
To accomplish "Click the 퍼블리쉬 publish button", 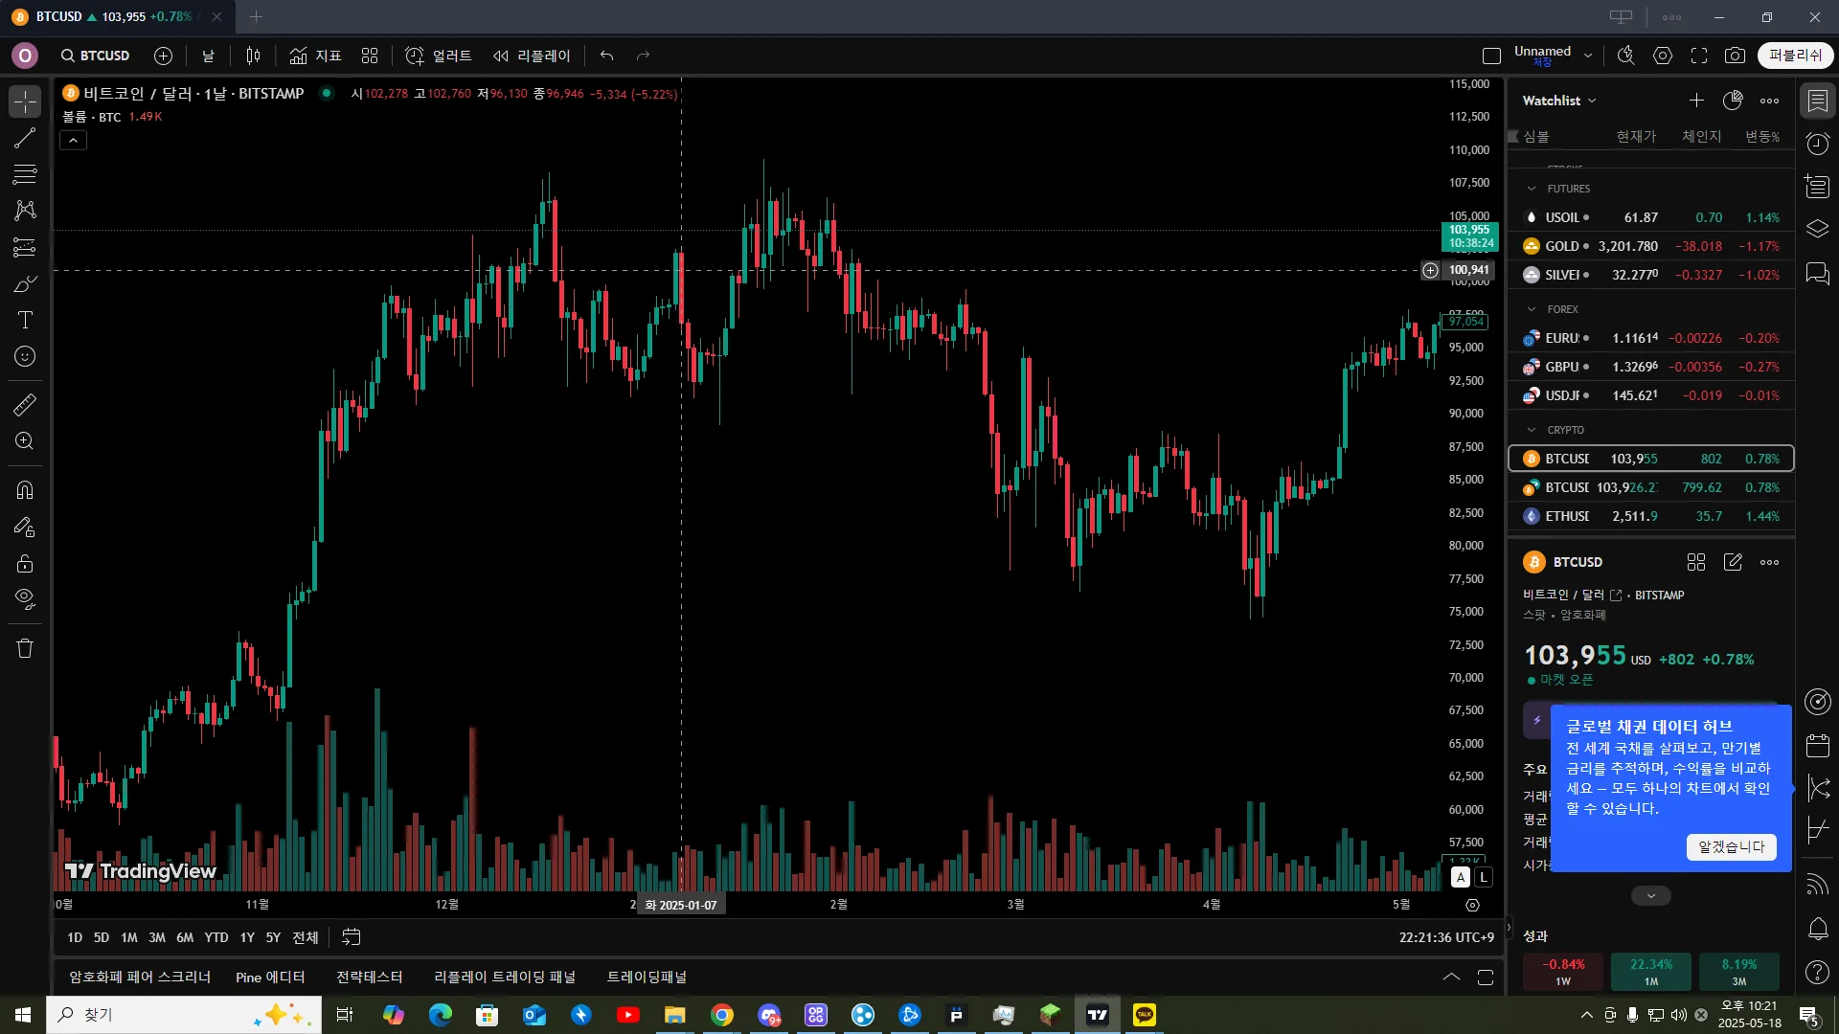I will pos(1795,56).
